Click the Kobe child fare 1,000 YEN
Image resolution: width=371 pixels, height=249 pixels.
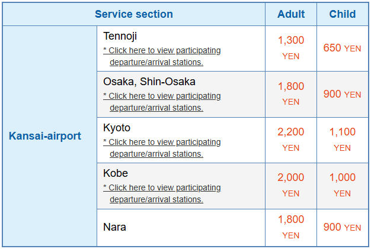pos(343,185)
